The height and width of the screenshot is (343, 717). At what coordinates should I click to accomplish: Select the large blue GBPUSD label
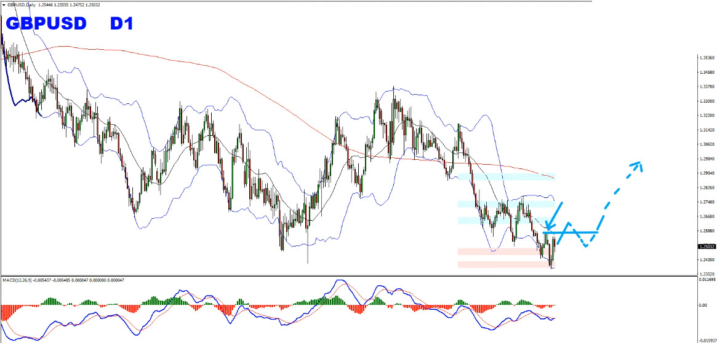[47, 24]
